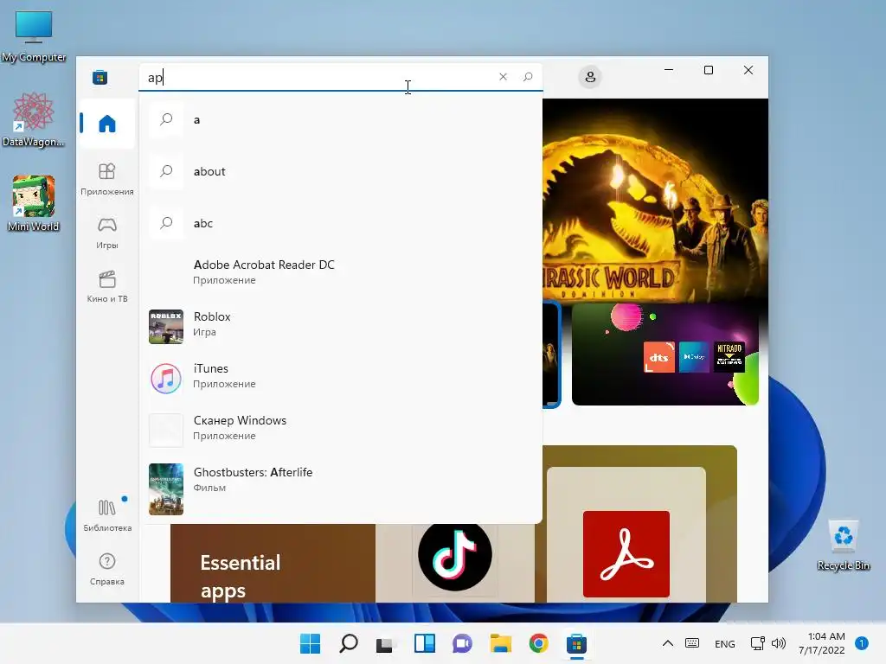This screenshot has width=886, height=664.
Task: Click the DTS orange app tile
Action: (658, 357)
